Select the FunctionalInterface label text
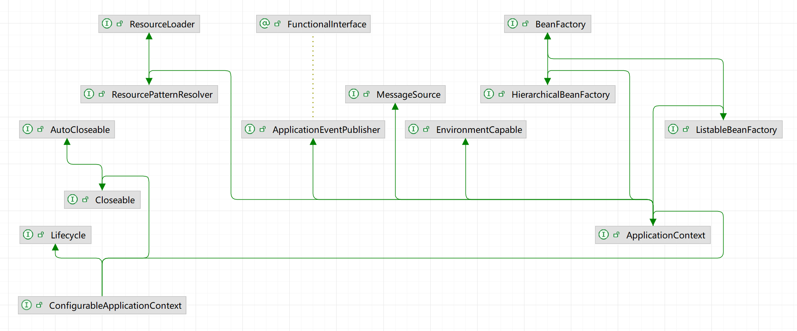 pyautogui.click(x=327, y=24)
